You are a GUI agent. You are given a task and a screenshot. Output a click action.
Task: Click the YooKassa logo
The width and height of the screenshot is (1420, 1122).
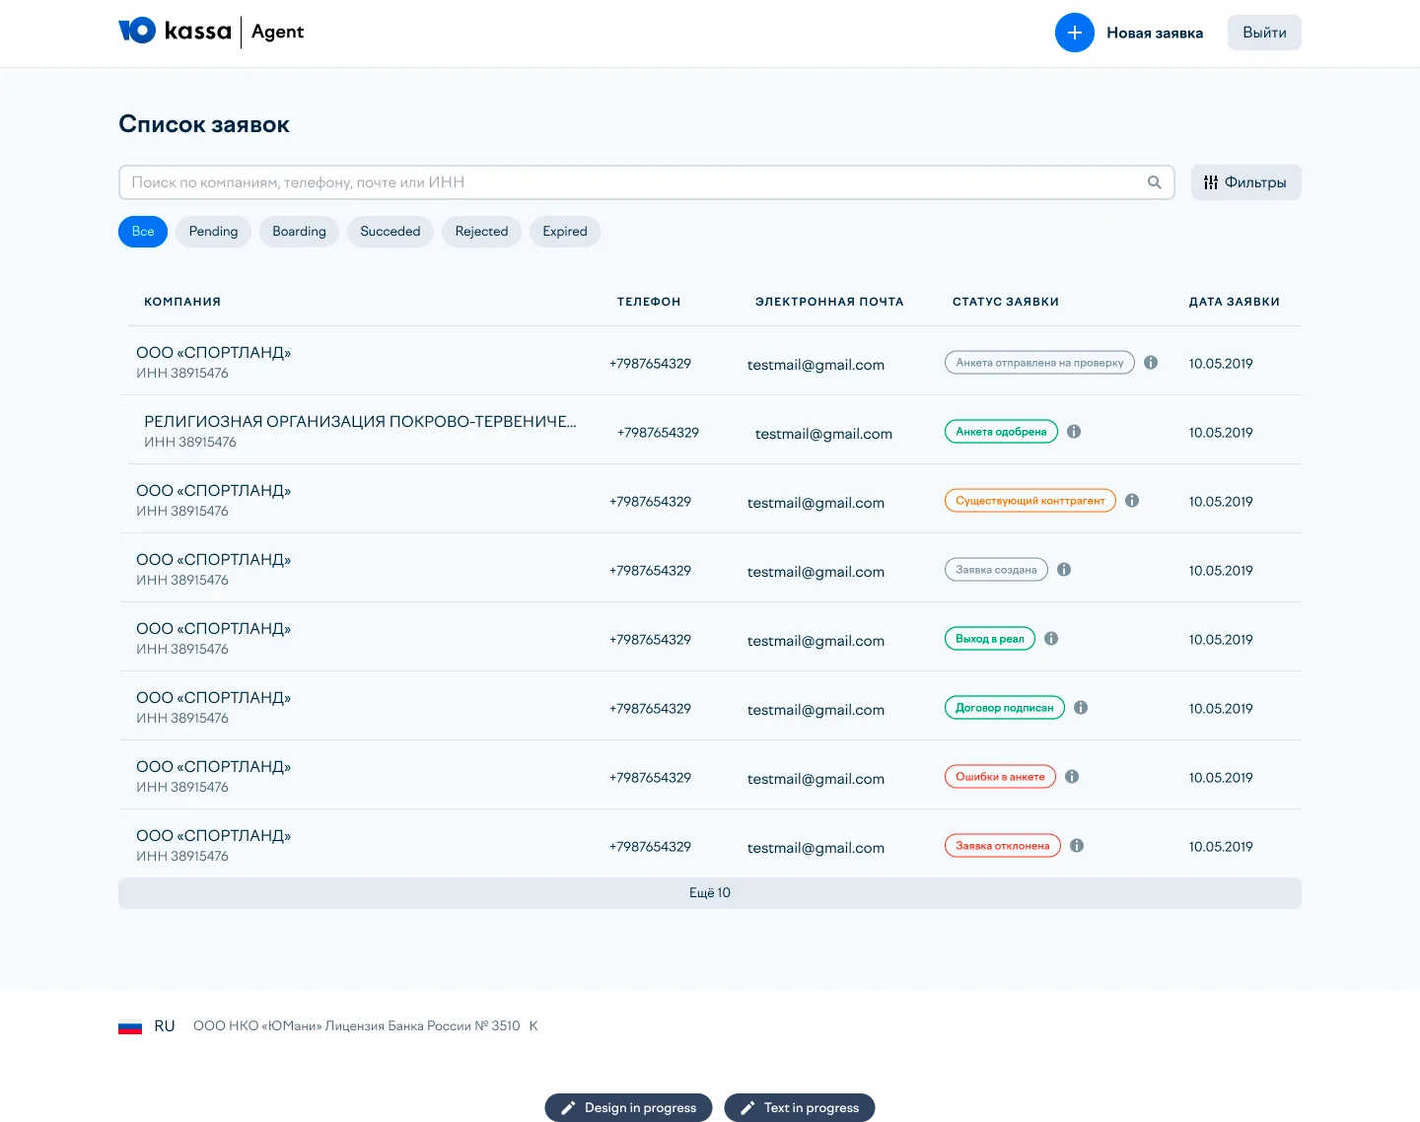tap(175, 32)
